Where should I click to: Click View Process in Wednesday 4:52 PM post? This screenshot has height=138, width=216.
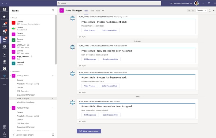coord(90,30)
